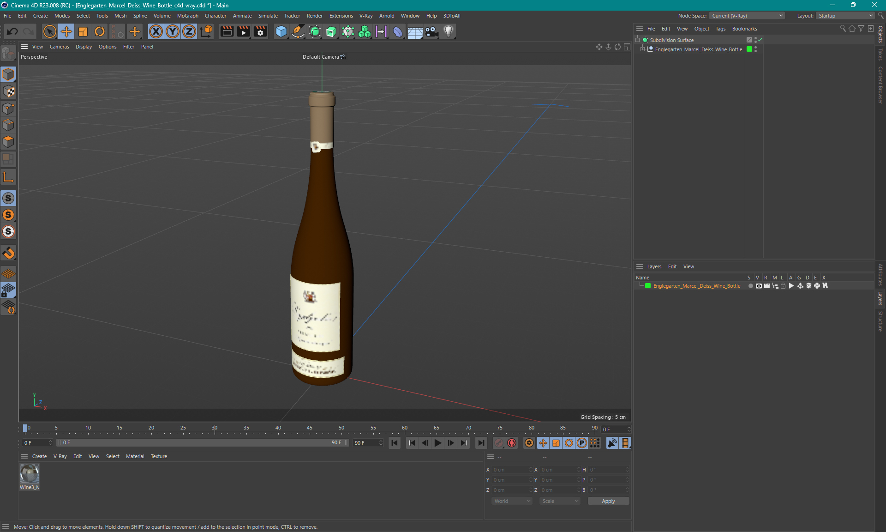Screen dimensions: 886x532
Task: Click the green wine bottle layer color swatch
Action: 648,286
